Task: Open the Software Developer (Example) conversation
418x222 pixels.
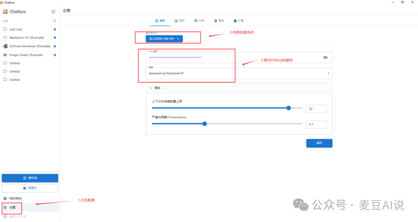Action: coord(30,46)
